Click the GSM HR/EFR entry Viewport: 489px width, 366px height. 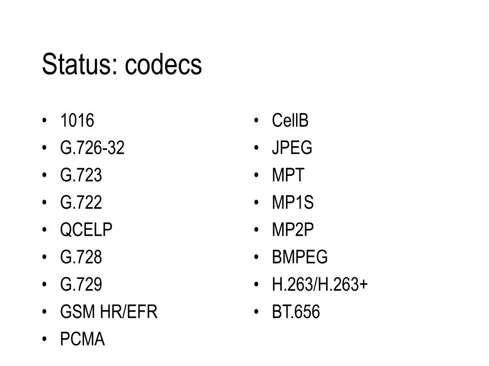pyautogui.click(x=109, y=312)
